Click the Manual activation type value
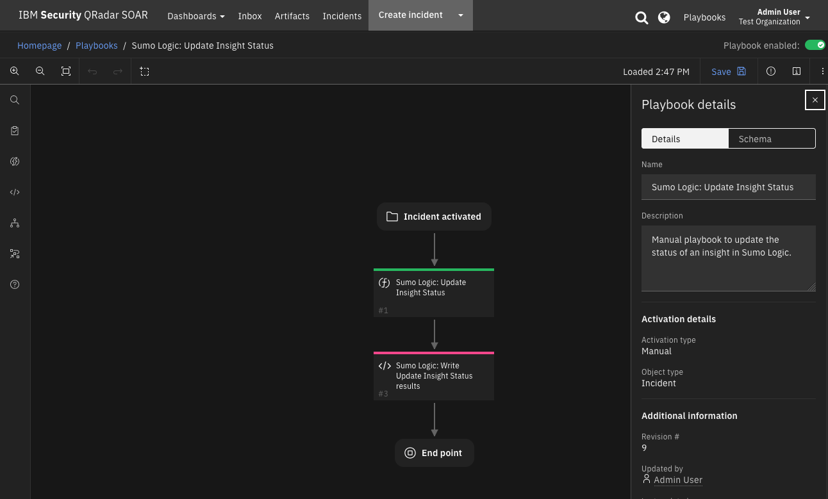Image resolution: width=828 pixels, height=499 pixels. [x=656, y=351]
